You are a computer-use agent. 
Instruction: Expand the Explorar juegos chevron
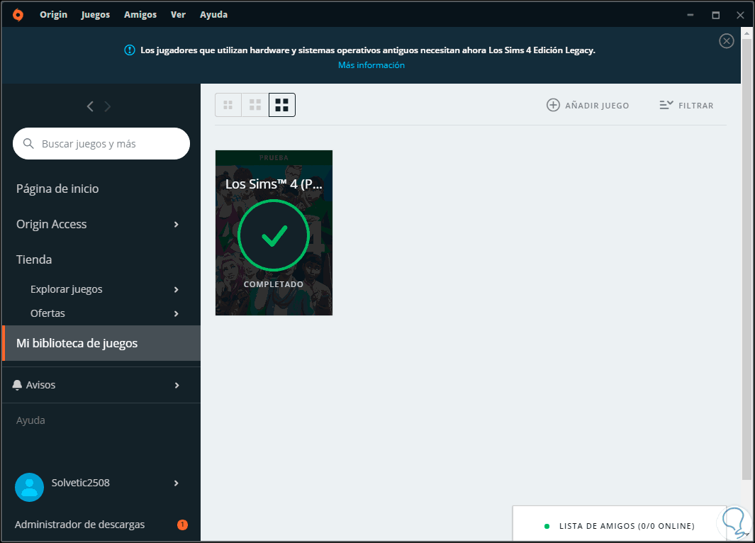(x=177, y=289)
